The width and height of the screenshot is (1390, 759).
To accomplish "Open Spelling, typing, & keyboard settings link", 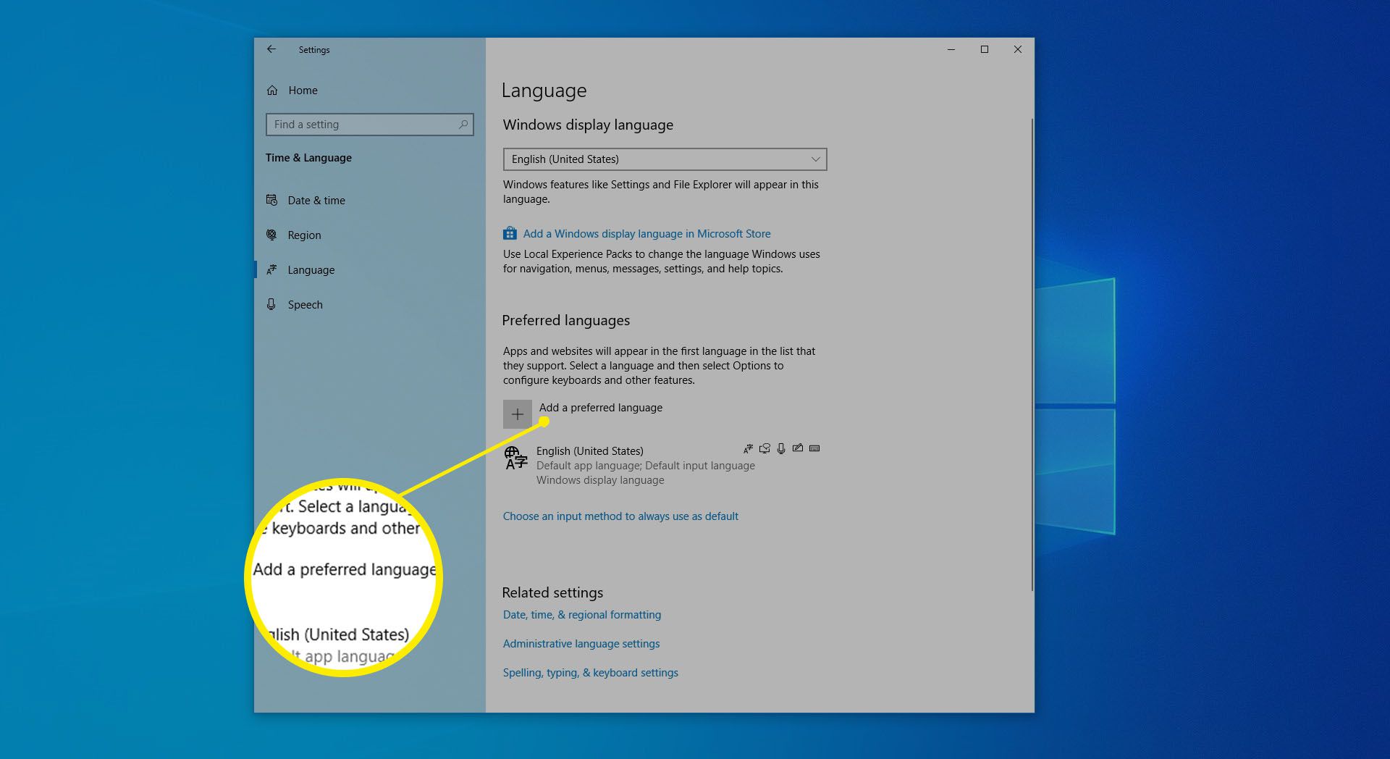I will pyautogui.click(x=590, y=673).
